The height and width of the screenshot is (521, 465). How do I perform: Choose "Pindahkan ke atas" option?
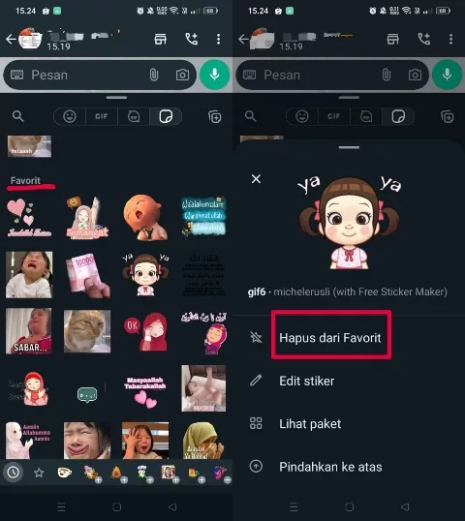point(330,467)
